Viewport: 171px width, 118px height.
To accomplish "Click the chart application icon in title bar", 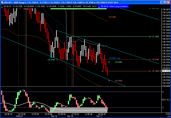I will (x=2, y=2).
